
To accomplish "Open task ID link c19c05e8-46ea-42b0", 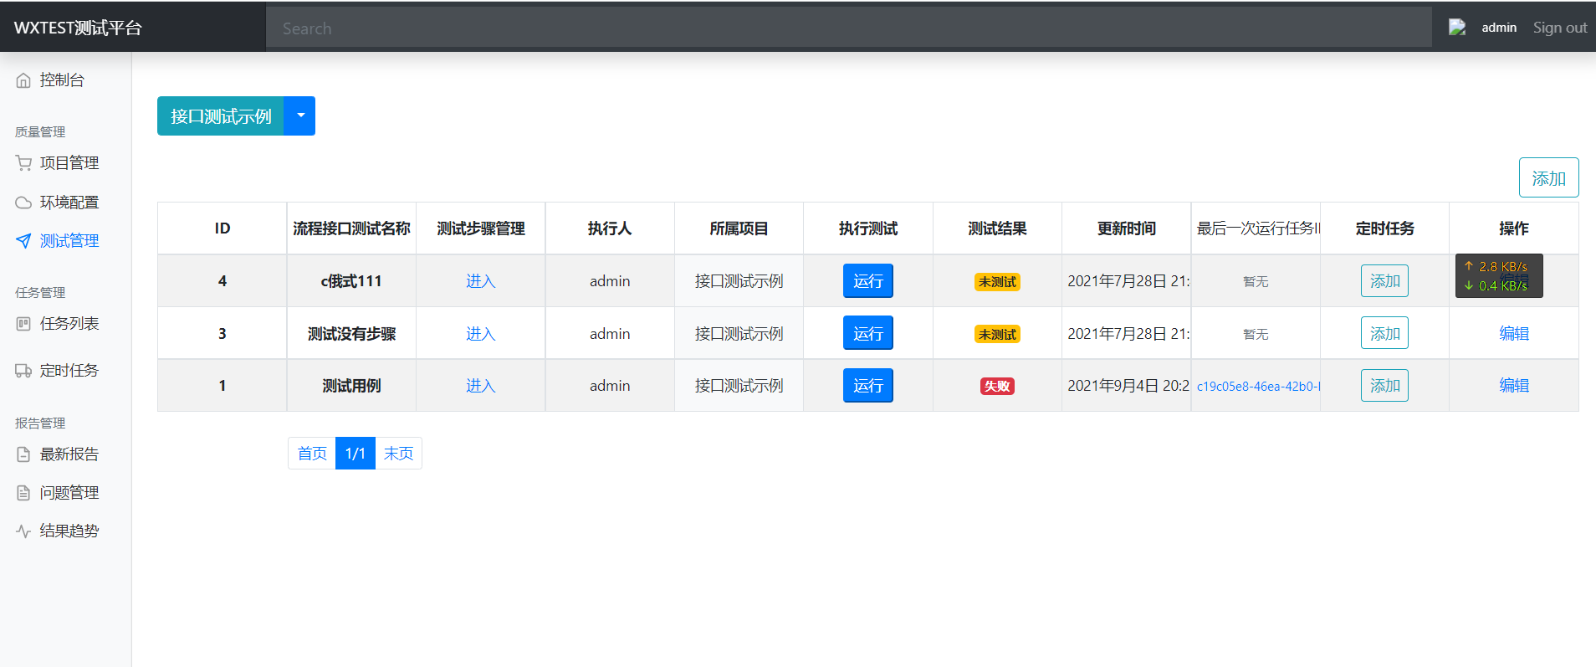I will pyautogui.click(x=1257, y=387).
